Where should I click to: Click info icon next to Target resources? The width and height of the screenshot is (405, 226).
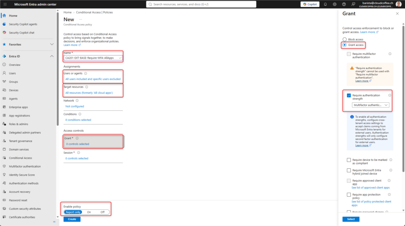pos(87,87)
